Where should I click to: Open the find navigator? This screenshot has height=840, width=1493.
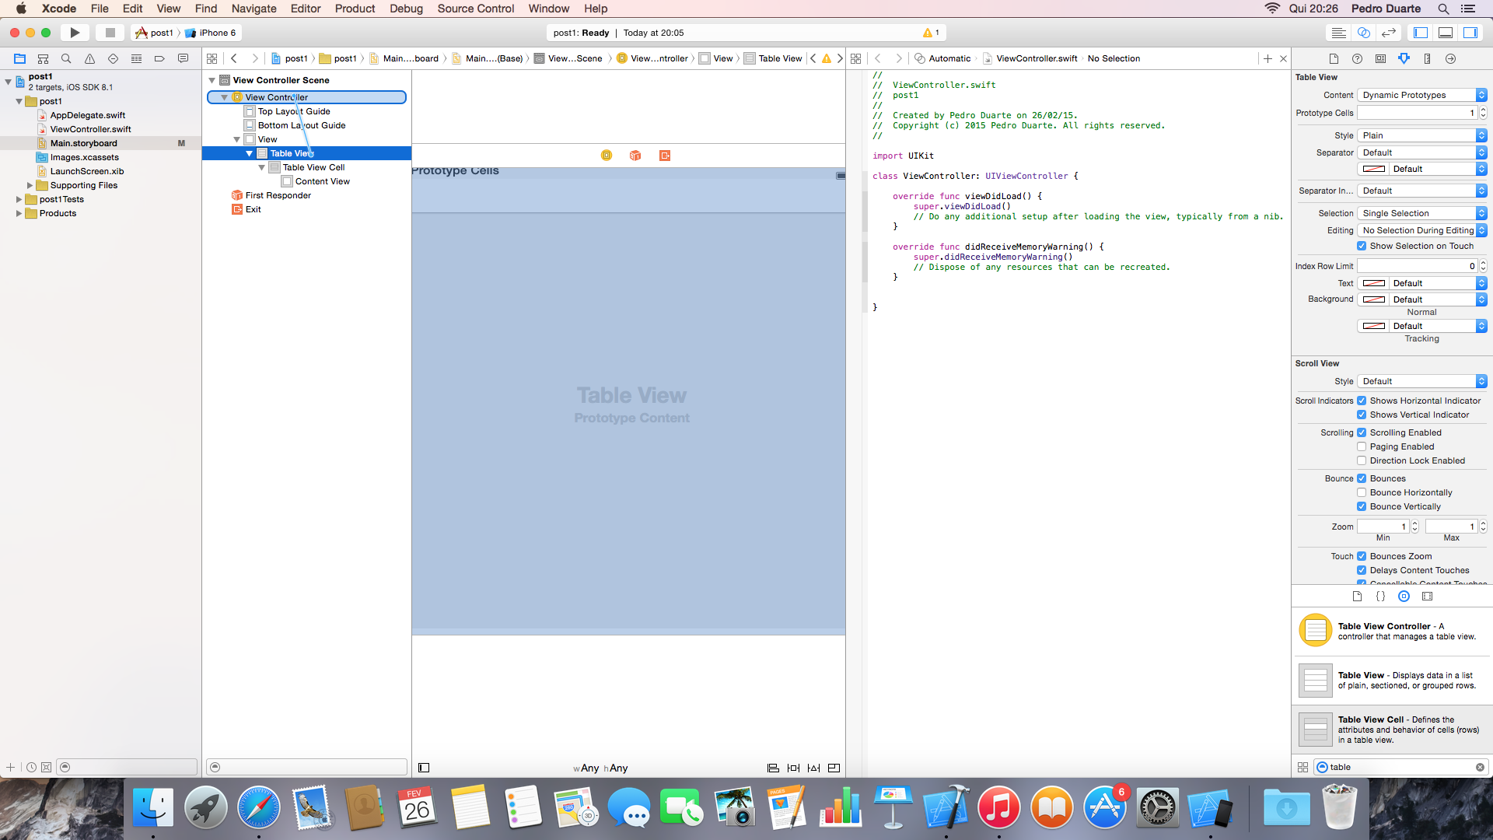click(x=66, y=58)
